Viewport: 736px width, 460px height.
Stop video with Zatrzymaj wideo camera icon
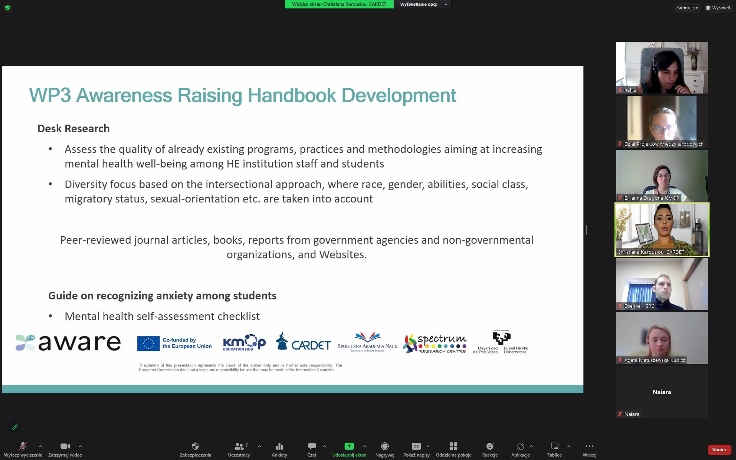pyautogui.click(x=65, y=446)
